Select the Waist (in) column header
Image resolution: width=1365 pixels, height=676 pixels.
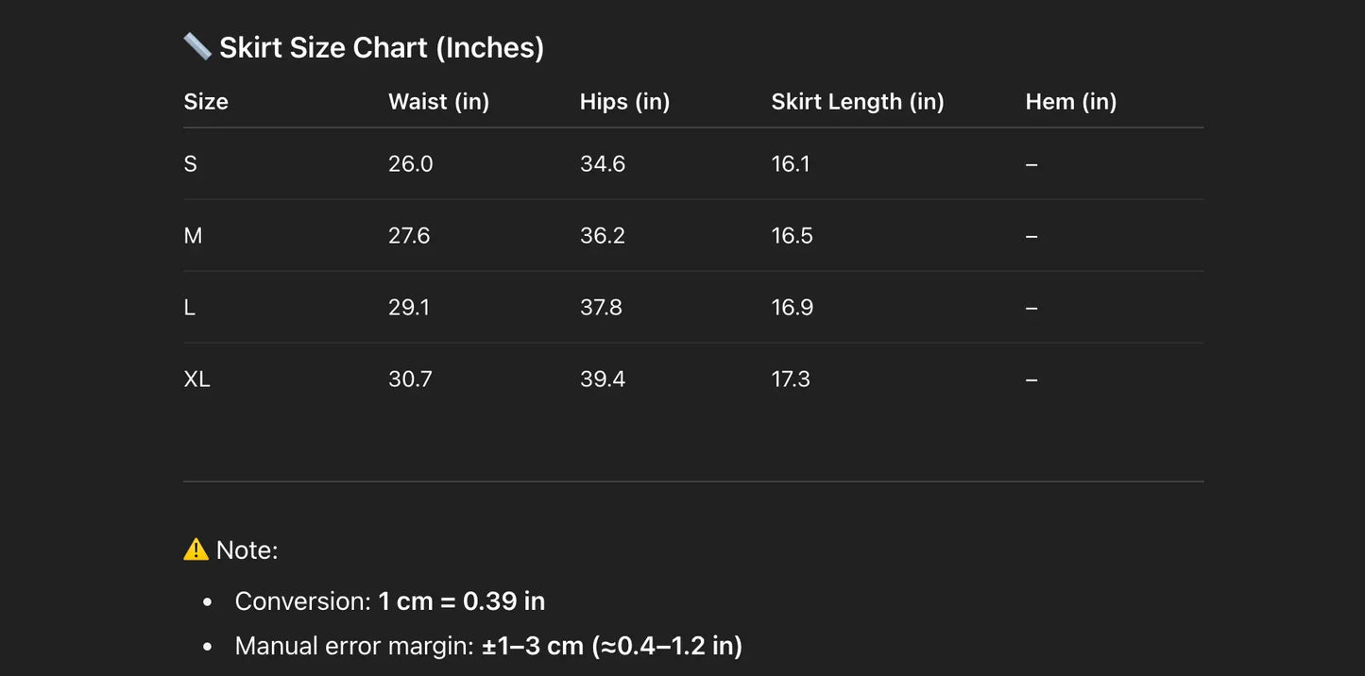coord(438,102)
